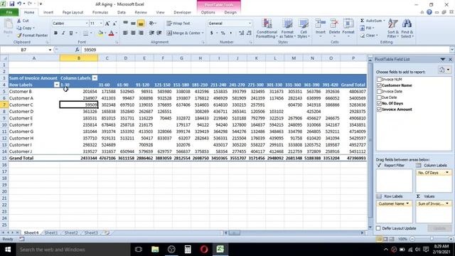This screenshot has height=256, width=455.
Task: Open Excel from Windows taskbar
Action: coord(220,249)
